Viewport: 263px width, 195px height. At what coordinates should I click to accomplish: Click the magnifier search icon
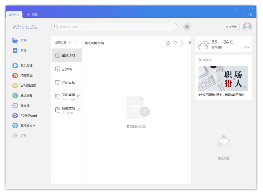(x=56, y=27)
